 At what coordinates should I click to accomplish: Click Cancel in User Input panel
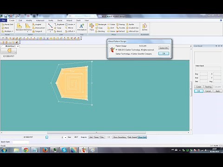coord(208,91)
